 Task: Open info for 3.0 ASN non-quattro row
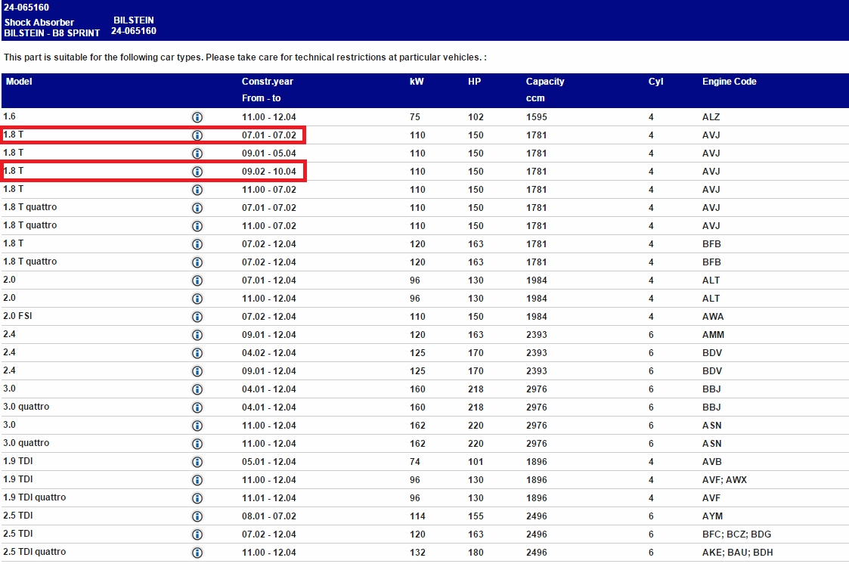(197, 426)
